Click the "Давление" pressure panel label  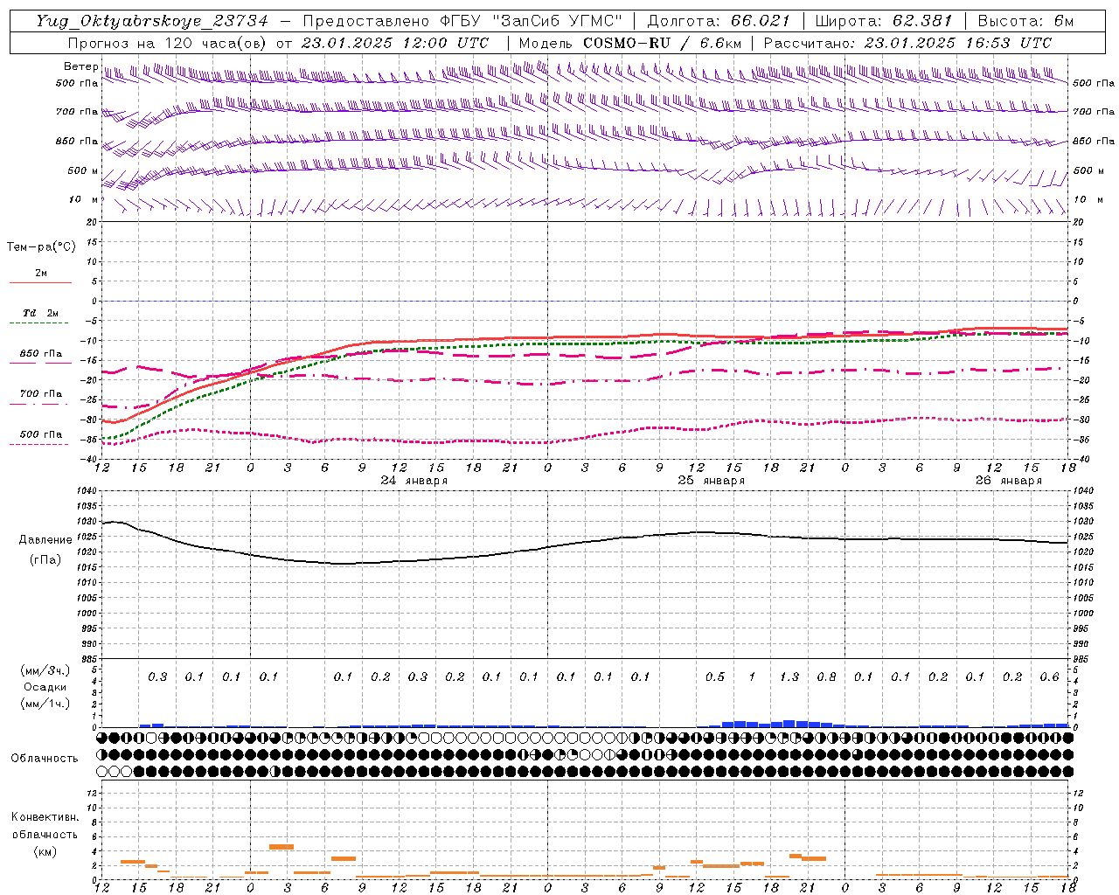45,540
